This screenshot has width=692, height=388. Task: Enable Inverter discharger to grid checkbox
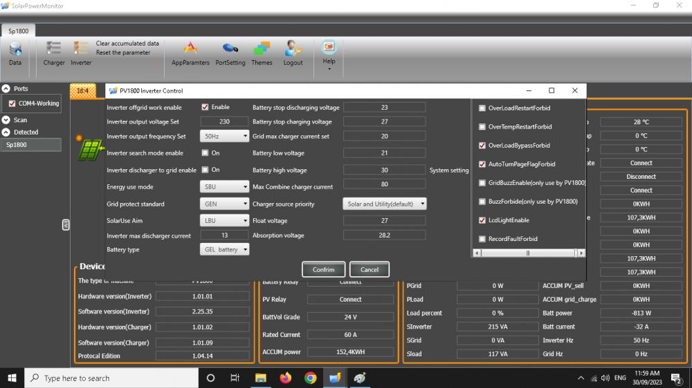tap(206, 170)
